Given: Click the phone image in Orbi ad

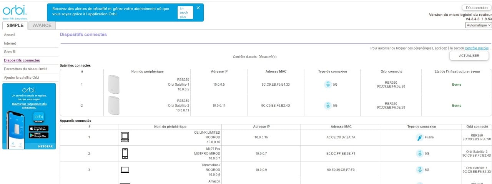Looking at the screenshot, I should pyautogui.click(x=16, y=131).
